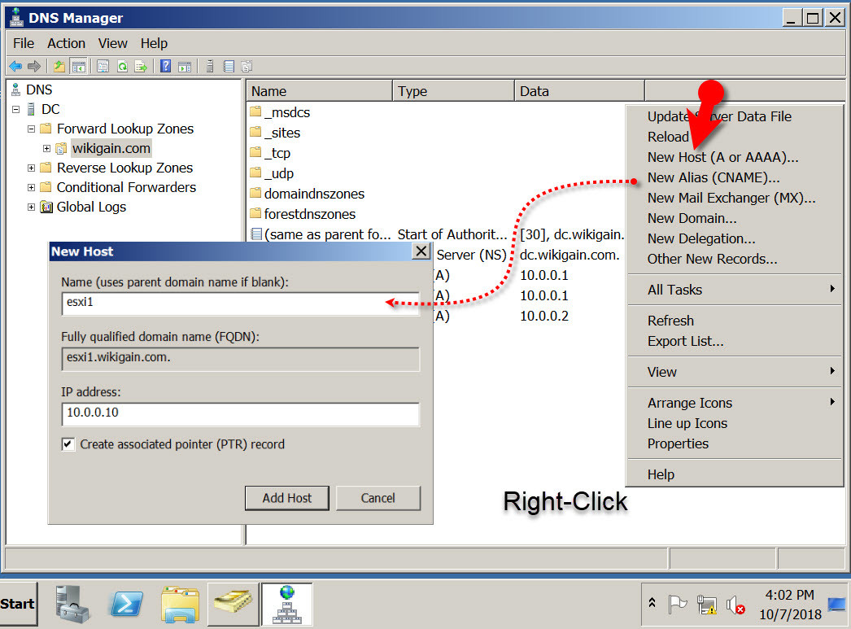851x629 pixels.
Task: Close the New Host dialog
Action: pos(421,251)
